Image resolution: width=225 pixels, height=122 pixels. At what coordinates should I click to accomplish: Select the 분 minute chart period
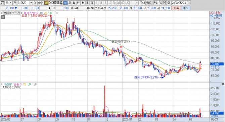[83, 3]
